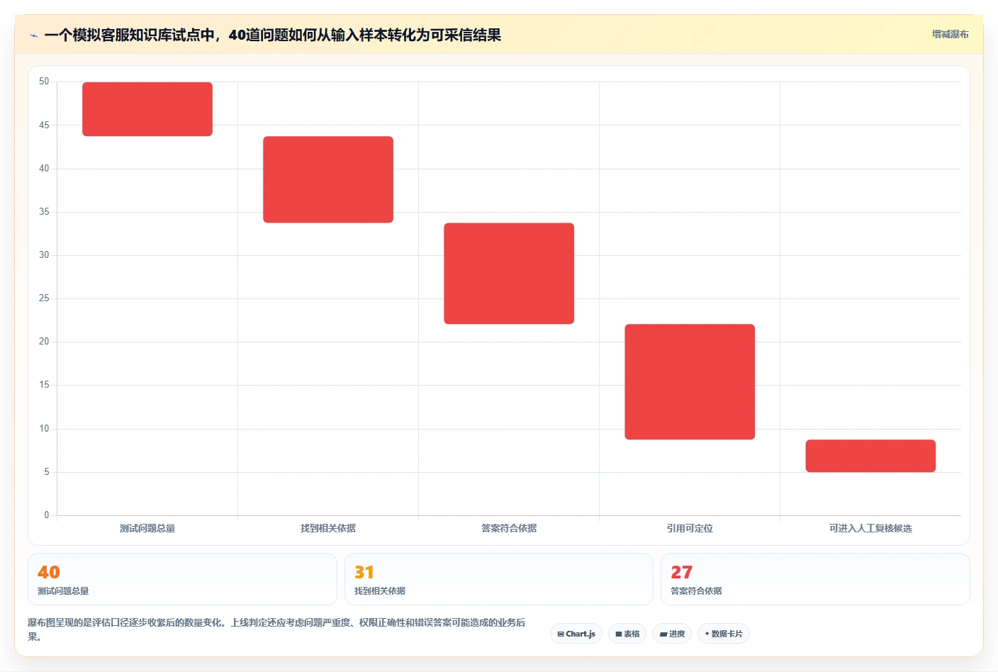Screen dimensions: 998x672
Task: Select the 可进入人工复核候选 waterfall bar
Action: click(x=870, y=456)
